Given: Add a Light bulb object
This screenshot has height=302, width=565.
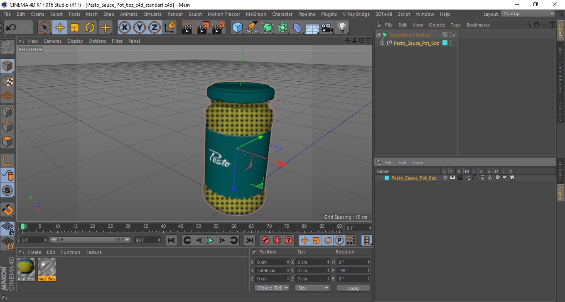Looking at the screenshot, I should (342, 28).
